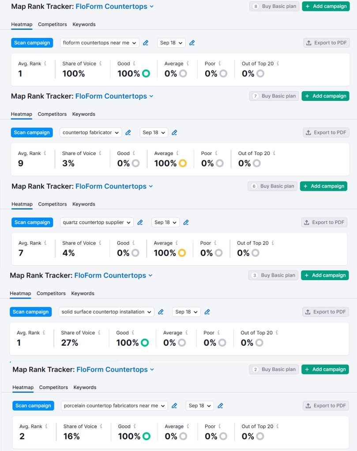Click the yellow ring beside Average 100% under countertop fabricator
The height and width of the screenshot is (451, 357).
click(183, 163)
